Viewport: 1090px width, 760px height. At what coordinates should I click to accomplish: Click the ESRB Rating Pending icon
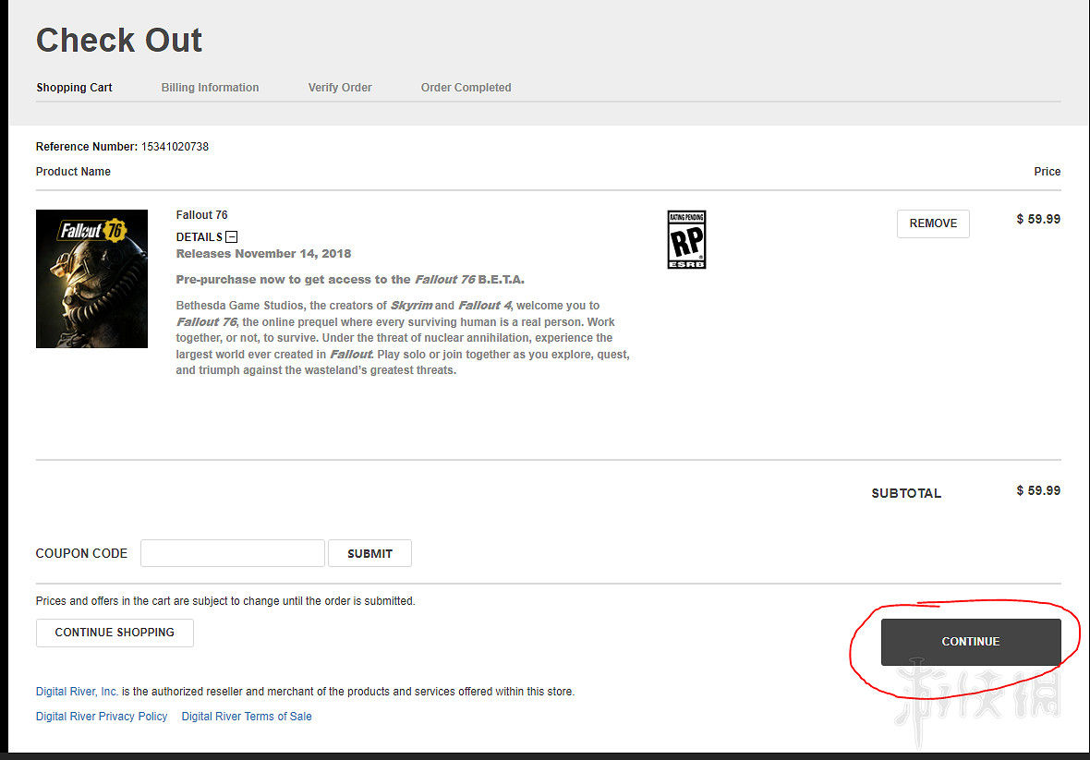pyautogui.click(x=686, y=239)
